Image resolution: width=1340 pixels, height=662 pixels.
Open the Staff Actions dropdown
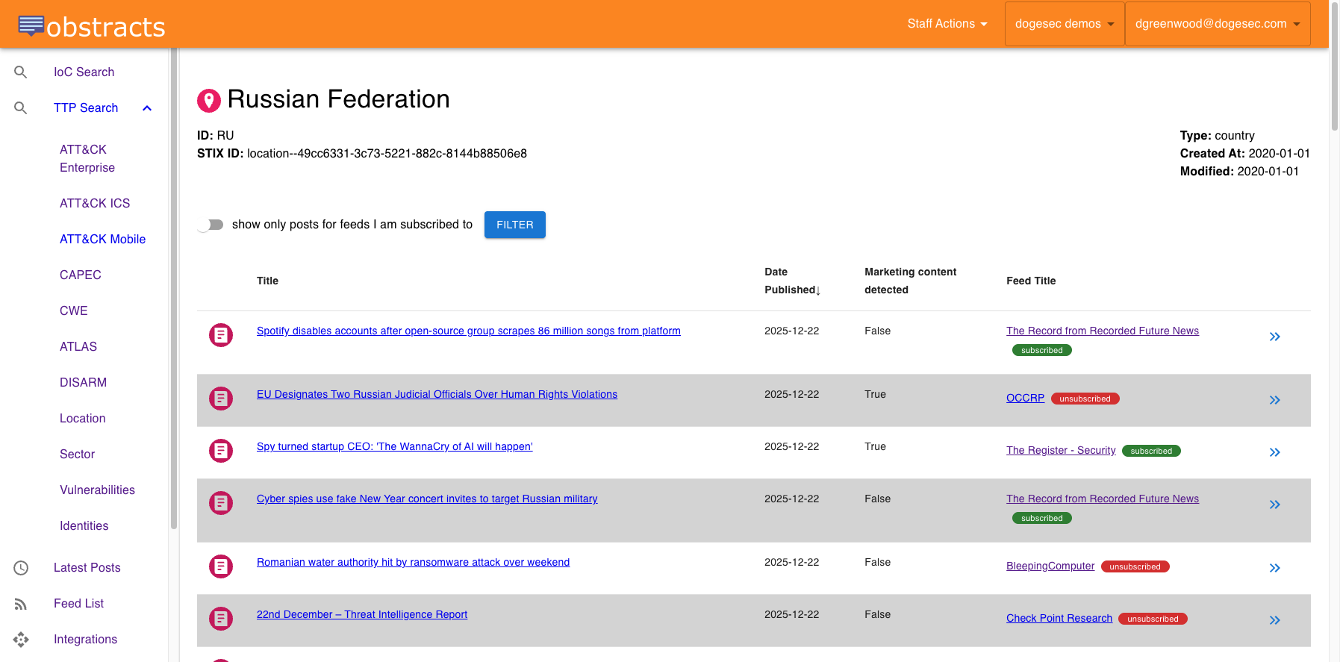point(947,24)
